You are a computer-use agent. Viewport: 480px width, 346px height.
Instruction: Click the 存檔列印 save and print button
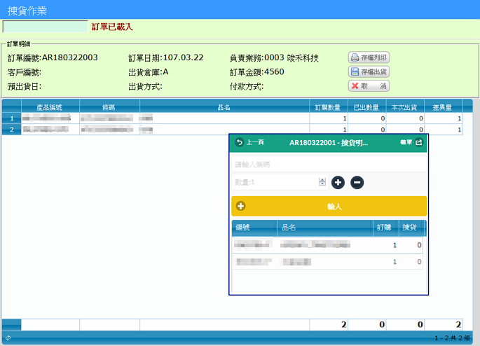369,57
